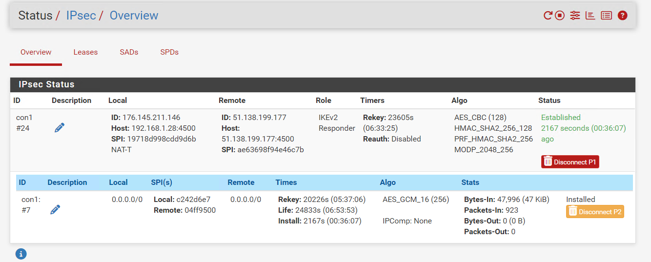Click the Stats column header

[x=470, y=182]
